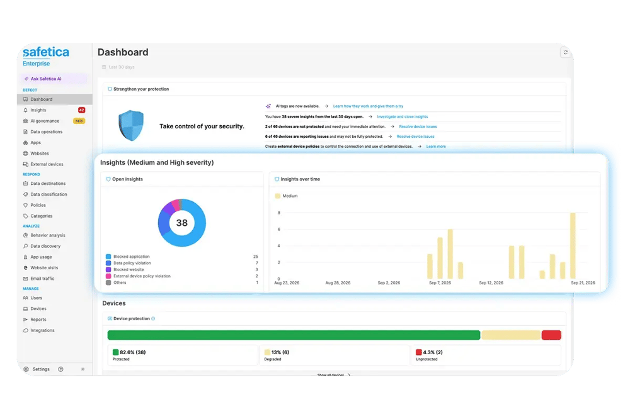Open the Reports menu label

(38, 320)
